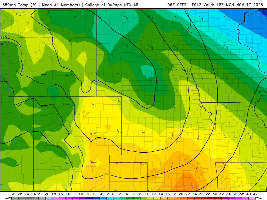This screenshot has width=267, height=200.
Task: Click the '42' color scale label
Action: pyautogui.click(x=255, y=194)
